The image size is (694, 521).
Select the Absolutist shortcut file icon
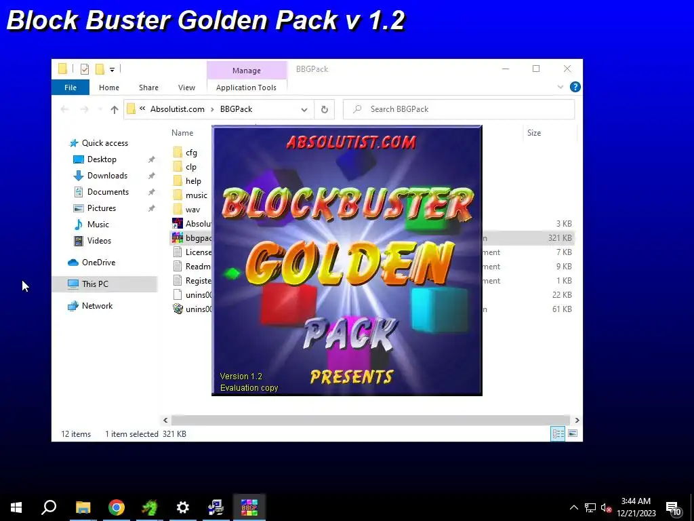pos(178,223)
